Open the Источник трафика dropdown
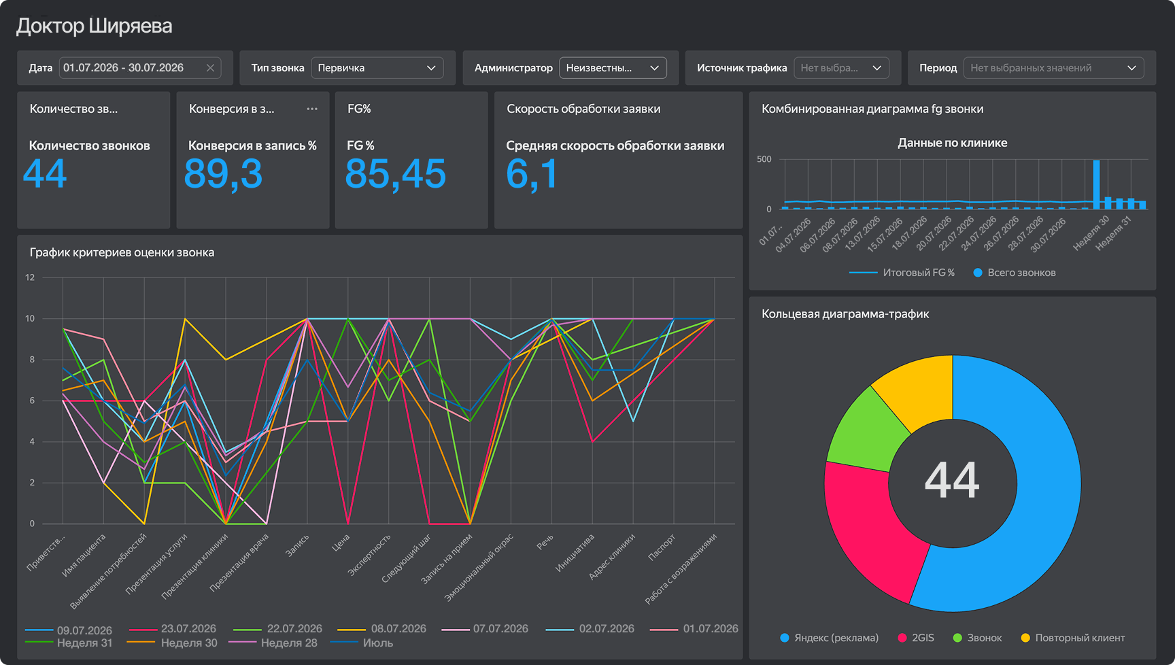1175x665 pixels. pyautogui.click(x=842, y=68)
